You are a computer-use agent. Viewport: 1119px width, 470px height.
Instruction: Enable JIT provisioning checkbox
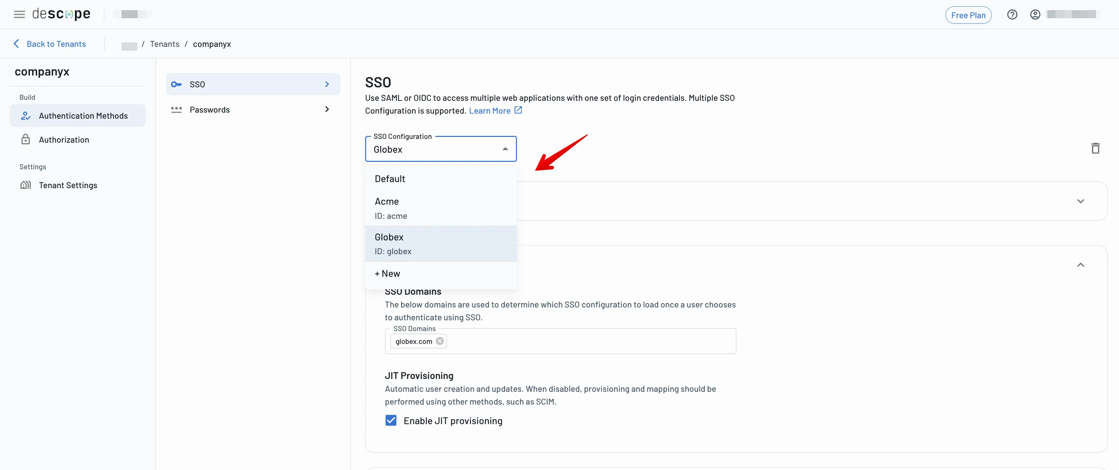click(391, 420)
